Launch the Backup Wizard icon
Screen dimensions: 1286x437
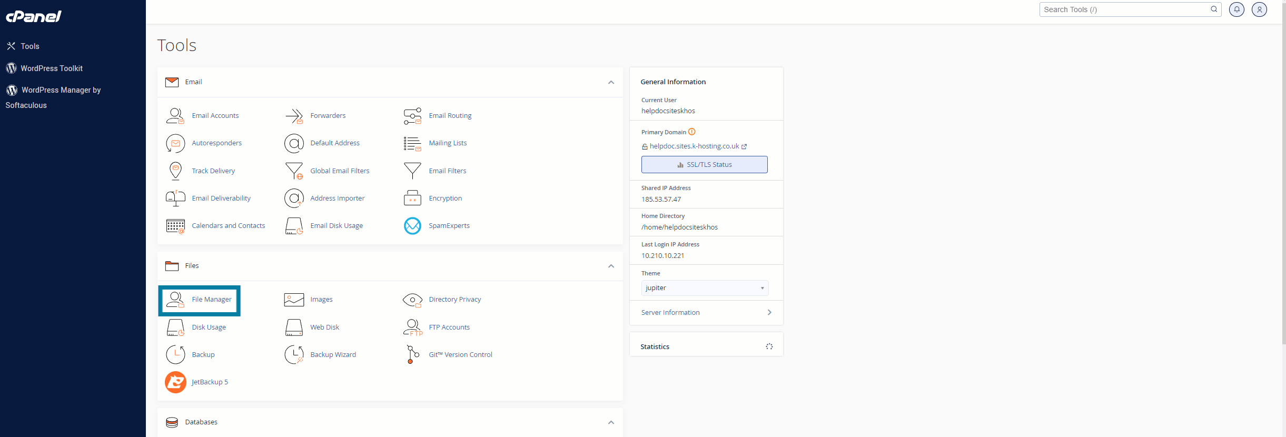pos(294,354)
